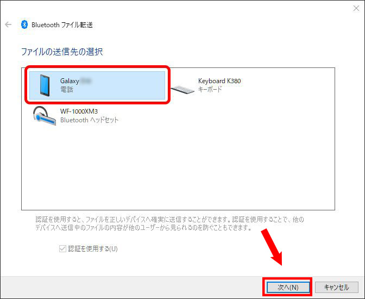Image resolution: width=365 pixels, height=299 pixels.
Task: Click the 電話 subtitle under Galaxy
Action: 67,90
